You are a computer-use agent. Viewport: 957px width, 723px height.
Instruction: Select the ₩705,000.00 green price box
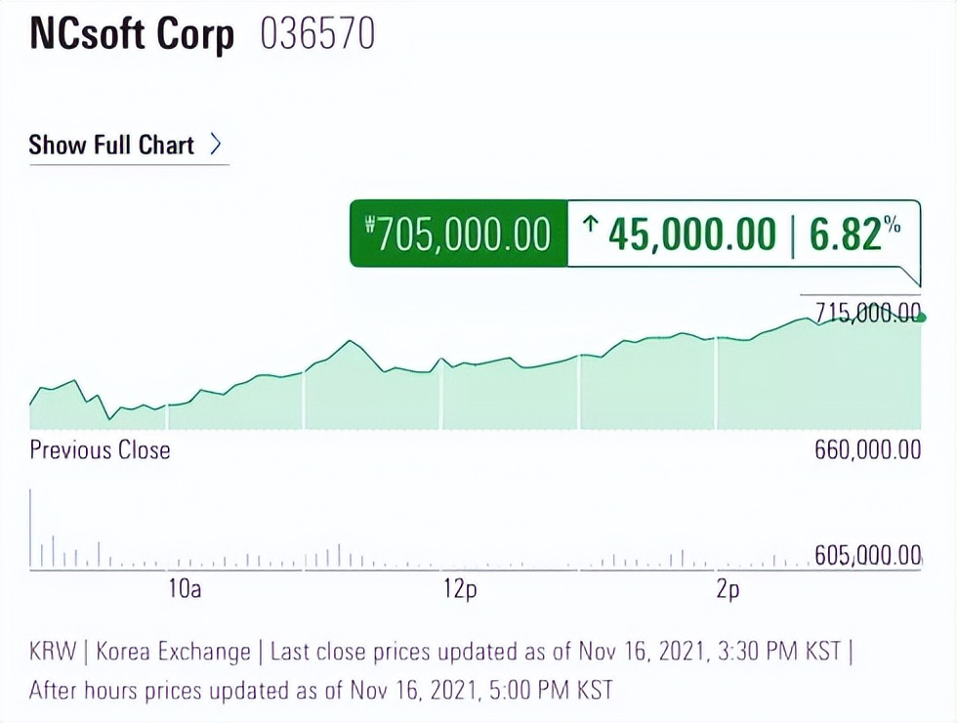[x=458, y=234]
